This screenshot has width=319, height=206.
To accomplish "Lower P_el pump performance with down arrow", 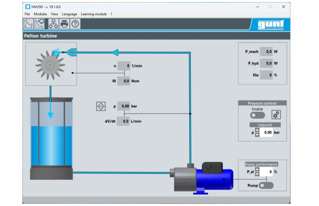I will coord(257,174).
